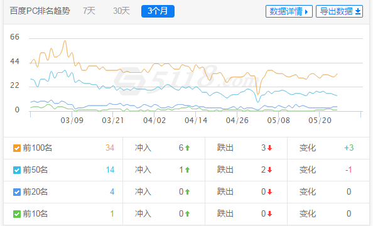373x226 pixels.
Task: Click the green value 1 for 前10名
Action: (x=112, y=213)
